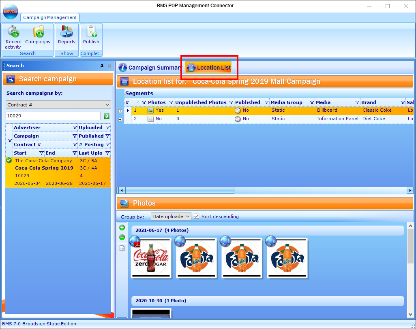416x329 pixels.
Task: Filter the Media Group column
Action: [312, 102]
